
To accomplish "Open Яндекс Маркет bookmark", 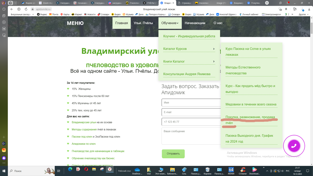I will click(x=77, y=14).
